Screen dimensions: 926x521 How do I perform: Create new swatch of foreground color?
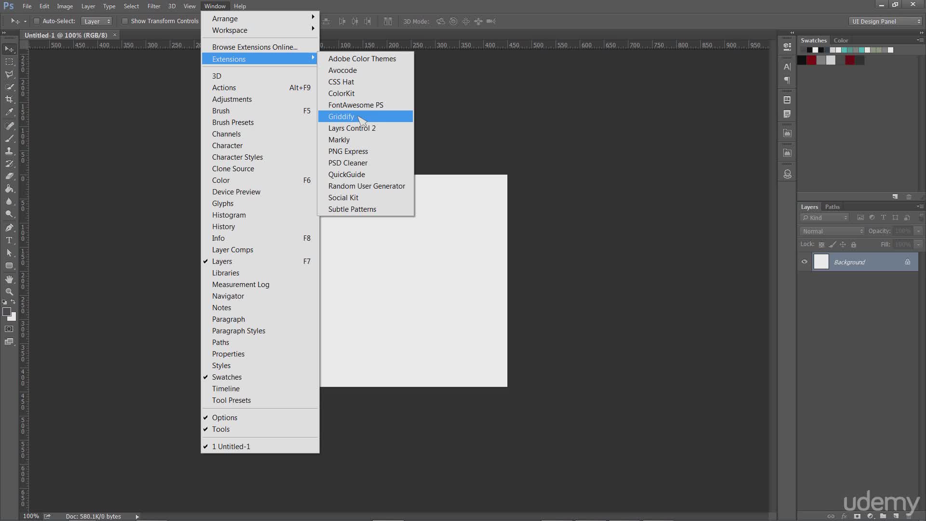point(895,196)
